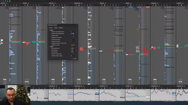The width and height of the screenshot is (188, 105).
Task: Open the 'Проценты' dropdown in settings dialog
Action: 74,45
